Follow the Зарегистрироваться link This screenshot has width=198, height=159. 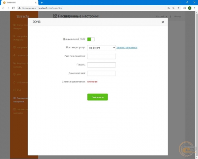coord(127,48)
